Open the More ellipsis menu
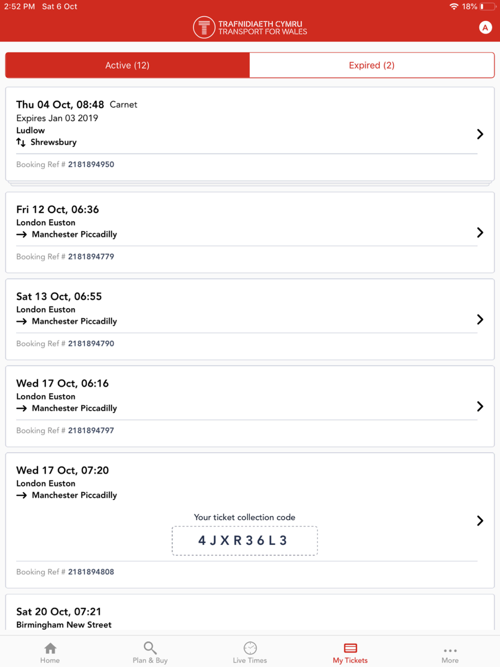The height and width of the screenshot is (667, 500). tap(450, 650)
